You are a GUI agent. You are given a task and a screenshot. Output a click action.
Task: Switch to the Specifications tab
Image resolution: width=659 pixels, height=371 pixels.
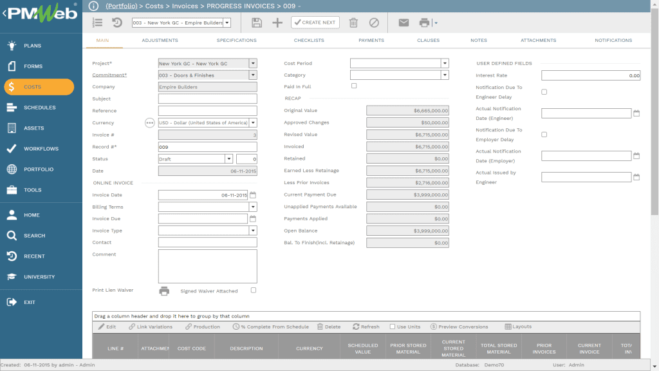(237, 41)
